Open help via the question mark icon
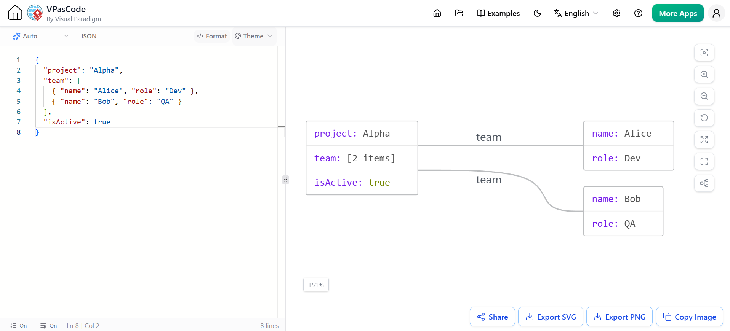 (638, 13)
